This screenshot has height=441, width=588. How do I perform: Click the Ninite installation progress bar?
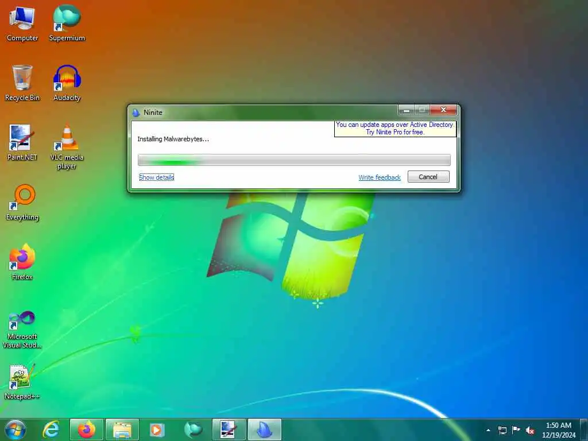[294, 160]
